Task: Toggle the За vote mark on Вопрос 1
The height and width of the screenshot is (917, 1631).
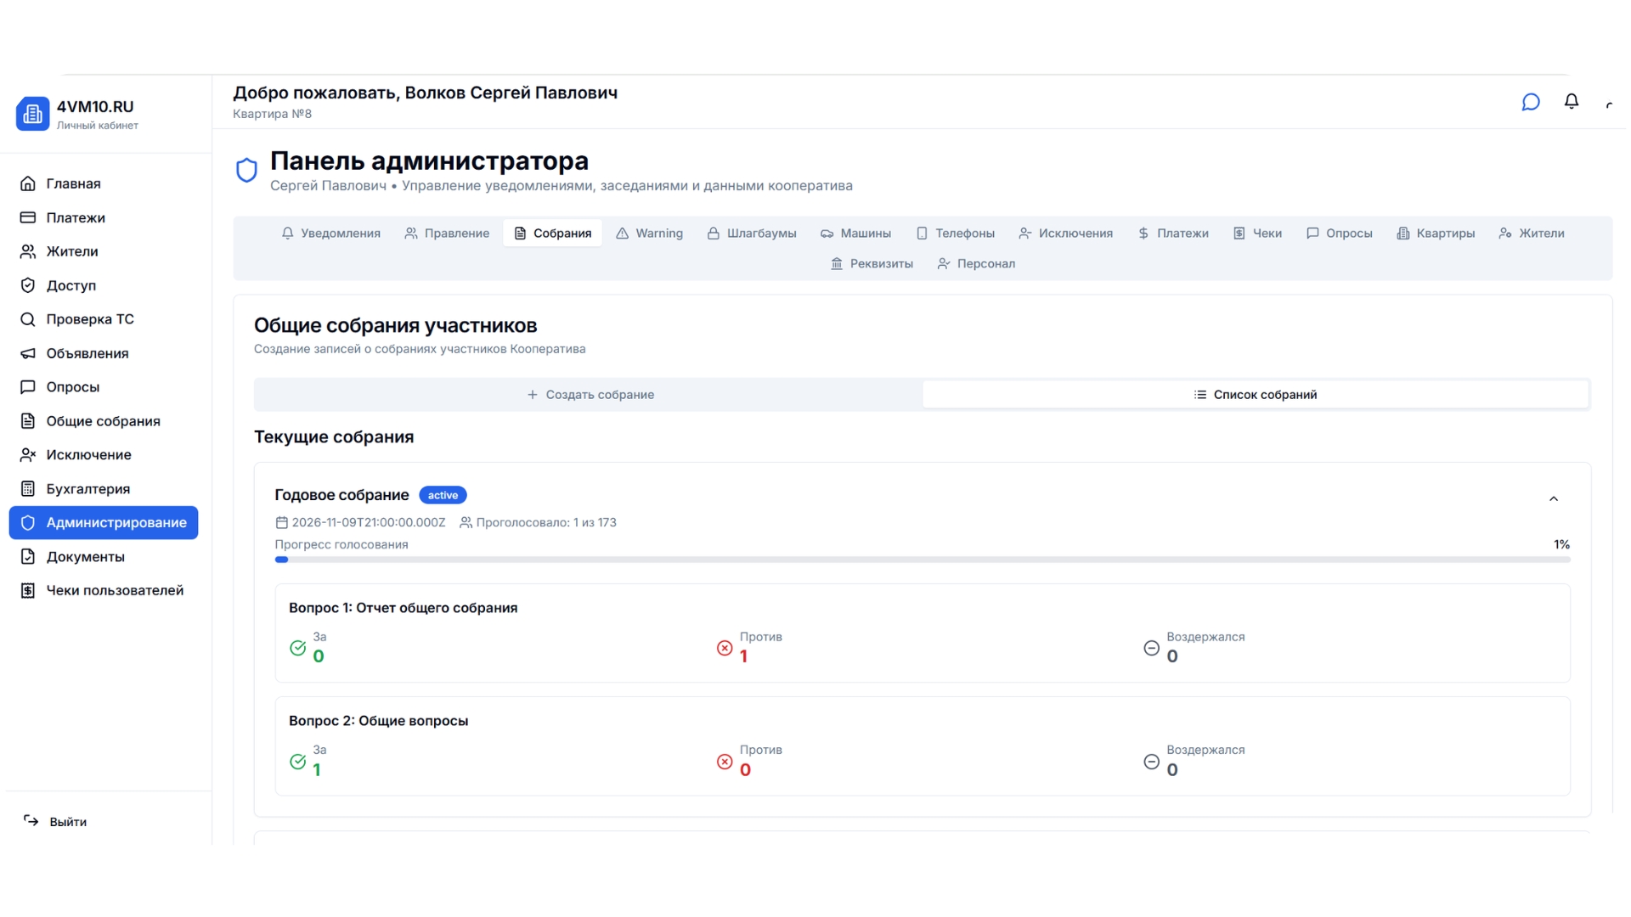Action: click(298, 648)
